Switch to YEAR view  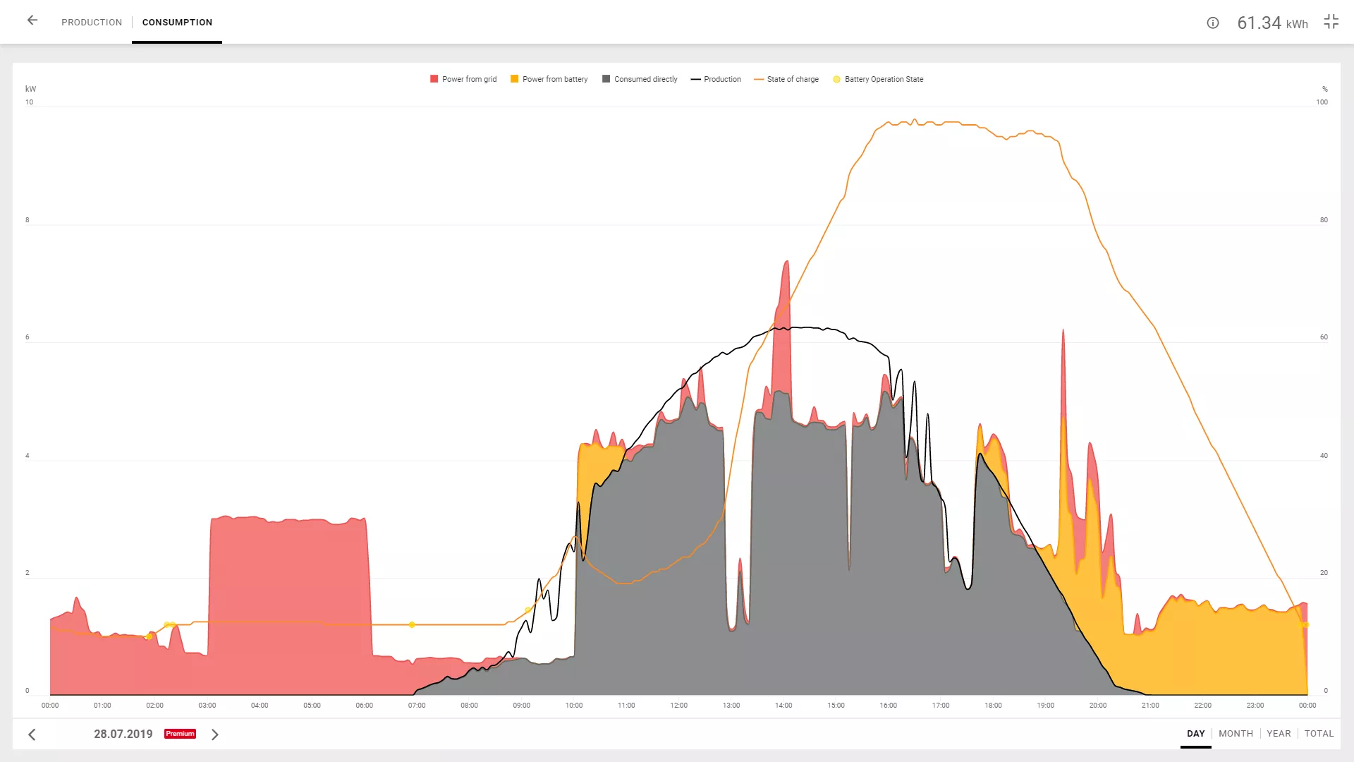[1279, 734]
